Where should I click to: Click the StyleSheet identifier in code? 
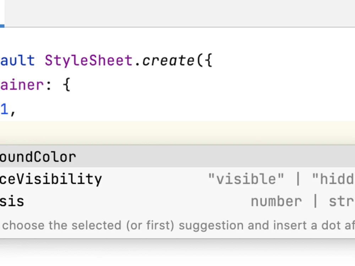[89, 61]
